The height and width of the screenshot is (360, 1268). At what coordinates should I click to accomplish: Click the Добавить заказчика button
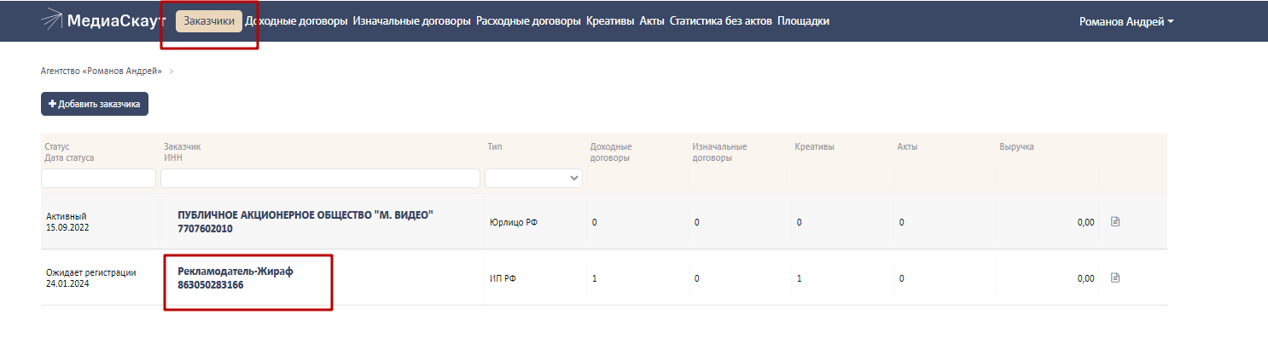(x=95, y=104)
